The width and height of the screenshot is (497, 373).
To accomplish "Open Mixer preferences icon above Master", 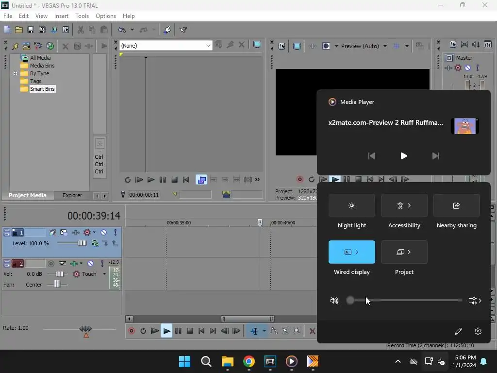I will [453, 44].
